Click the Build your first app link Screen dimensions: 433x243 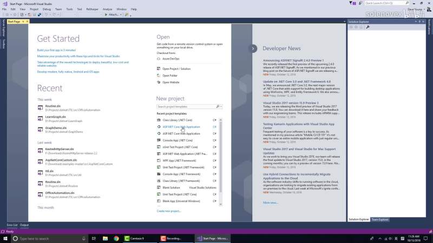pos(56,50)
